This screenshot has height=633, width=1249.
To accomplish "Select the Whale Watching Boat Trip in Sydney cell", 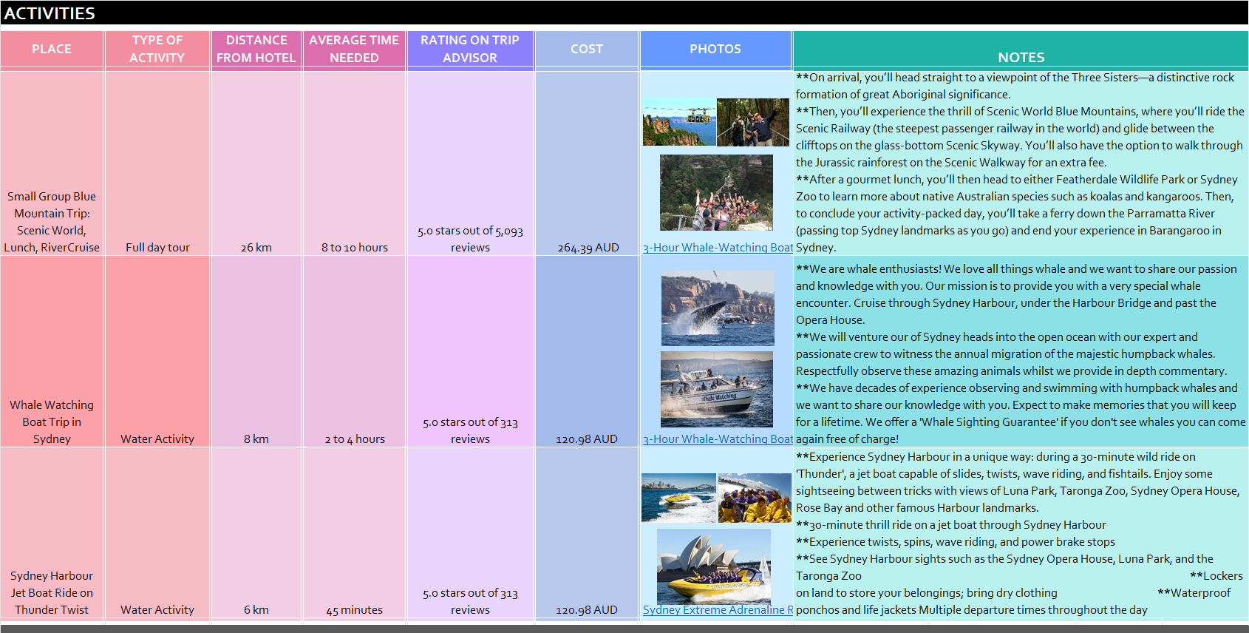I will (52, 352).
